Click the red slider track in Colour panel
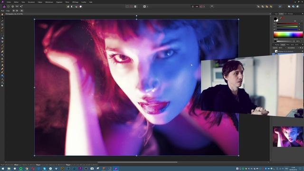This screenshot has height=171, width=304. 287,24
